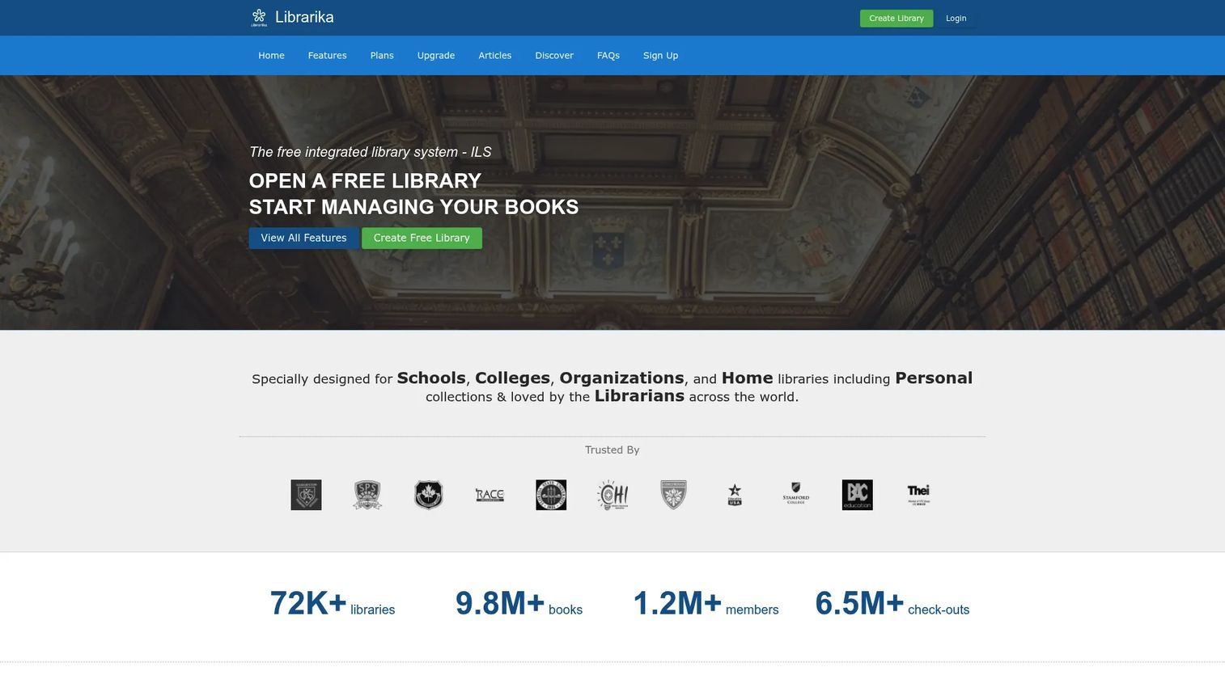Click the 'START MANAGING YOUR BOOKS' headline

(413, 207)
